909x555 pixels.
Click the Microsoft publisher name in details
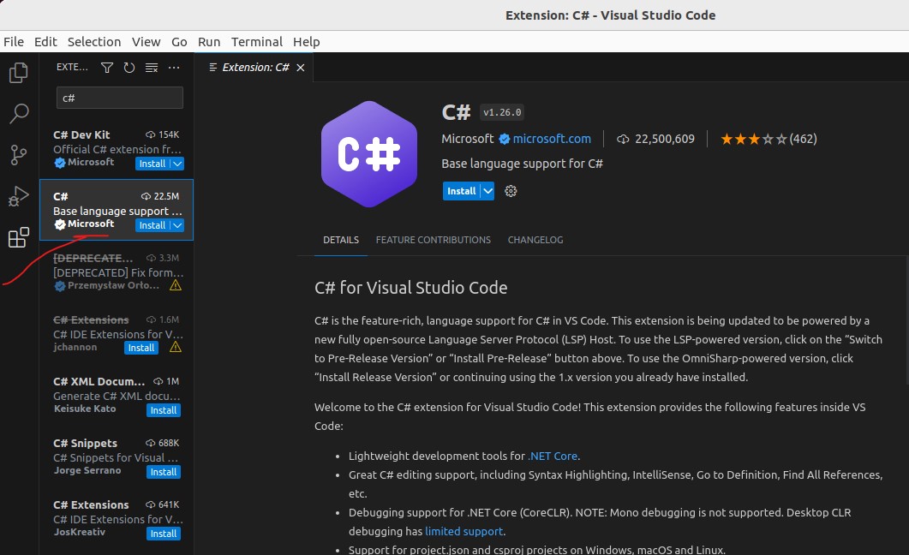[x=467, y=139]
